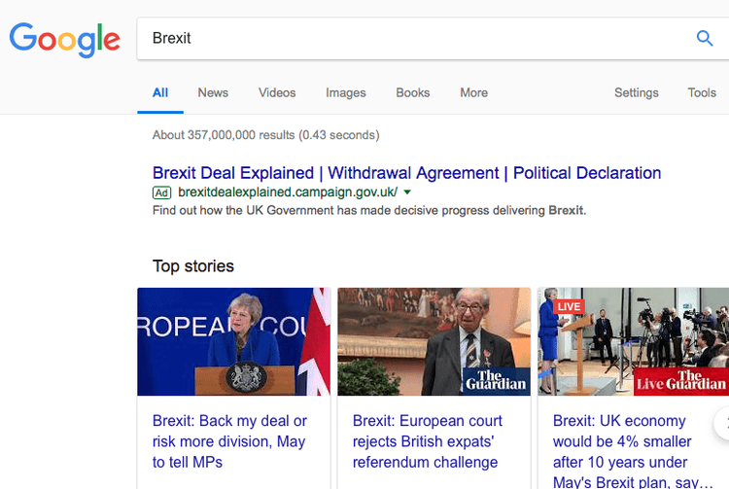The image size is (729, 489).
Task: Open the ad URL dropdown arrow
Action: 407,192
